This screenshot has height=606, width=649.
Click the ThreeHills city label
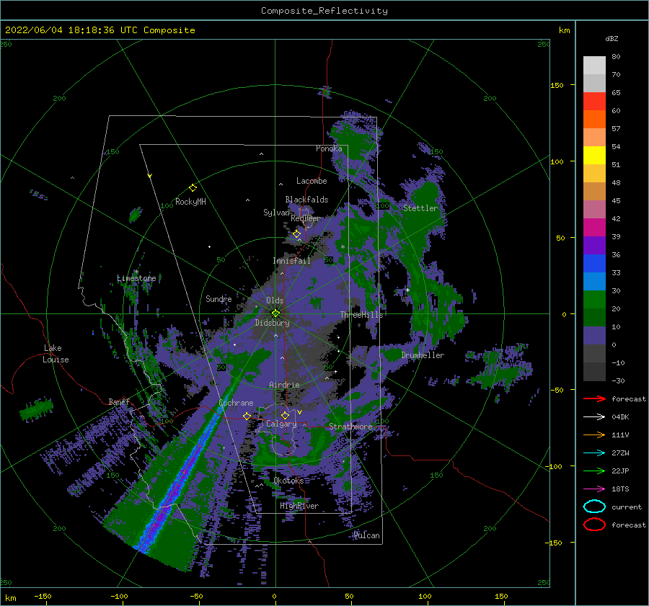point(362,315)
